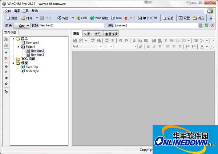Move item down with the down arrow icon
Image resolution: width=218 pixels, height=154 pixels.
6,72
